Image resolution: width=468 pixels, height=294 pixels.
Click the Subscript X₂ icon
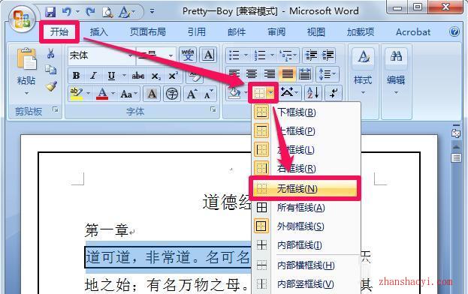tap(155, 76)
